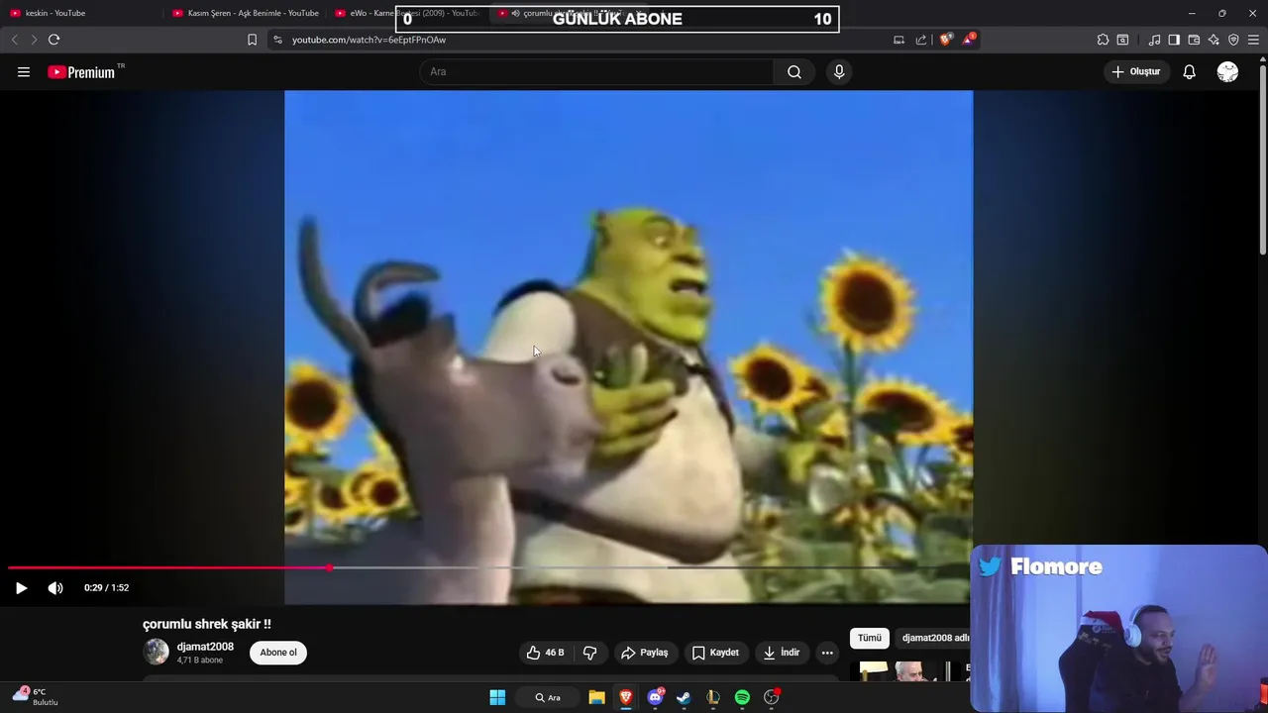This screenshot has height=713, width=1268.
Task: Open the YouTube guide hamburger menu
Action: coord(24,72)
